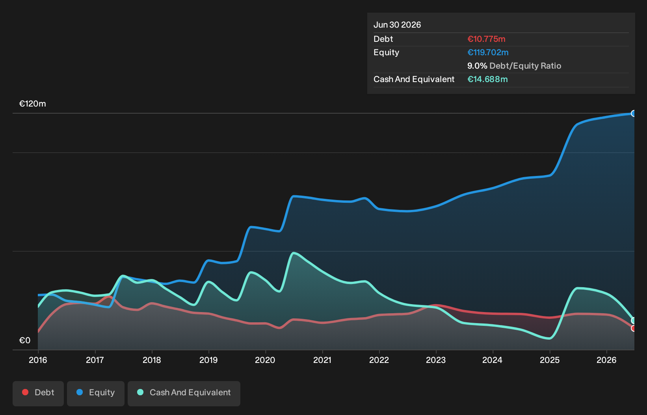Image resolution: width=647 pixels, height=415 pixels.
Task: Click the 2019 x-axis label
Action: pyautogui.click(x=208, y=360)
